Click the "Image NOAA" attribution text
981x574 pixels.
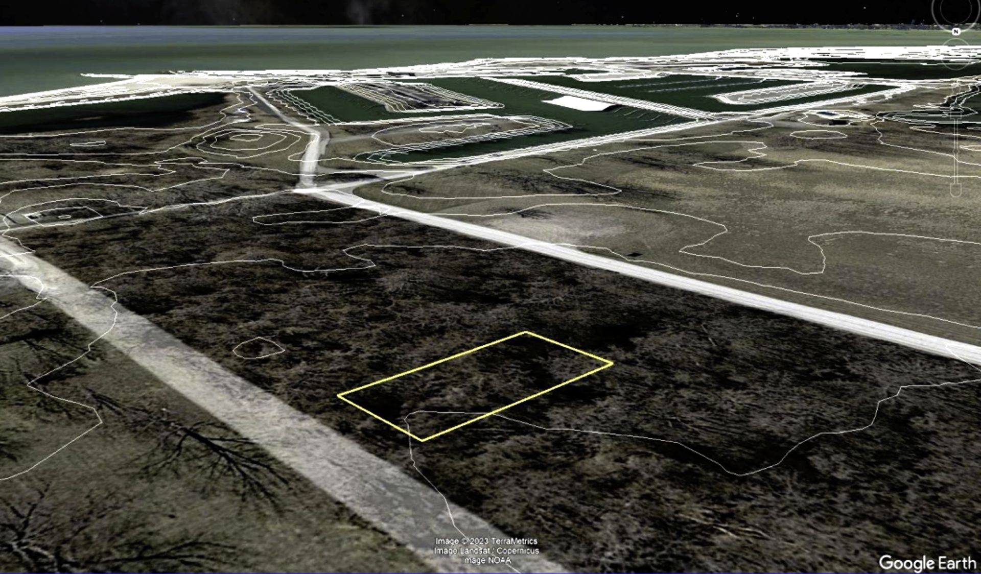coord(486,560)
